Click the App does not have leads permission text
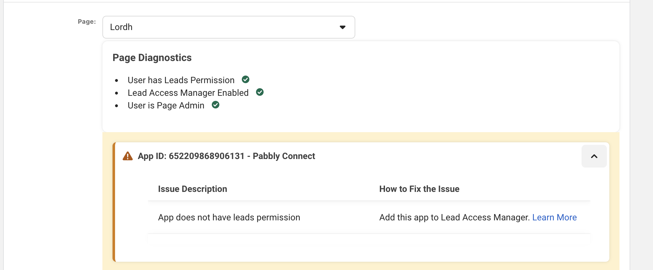Image resolution: width=653 pixels, height=270 pixels. tap(229, 218)
